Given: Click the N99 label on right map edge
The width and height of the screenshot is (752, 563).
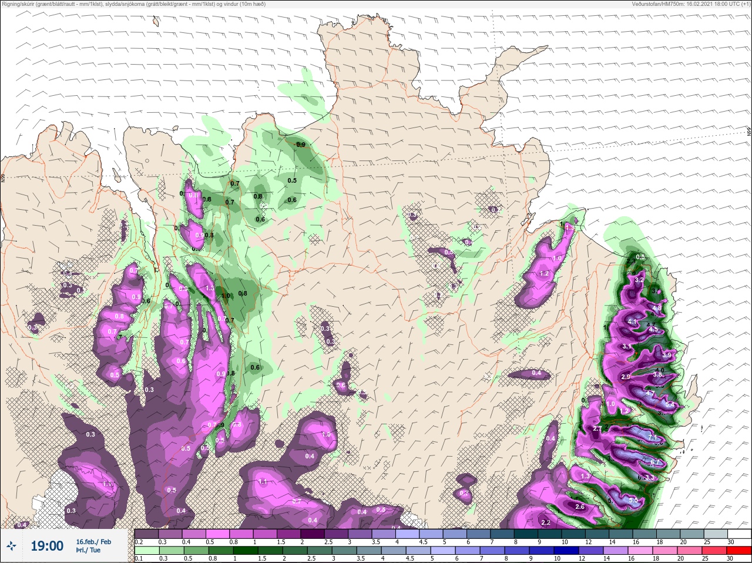Looking at the screenshot, I should click(749, 132).
